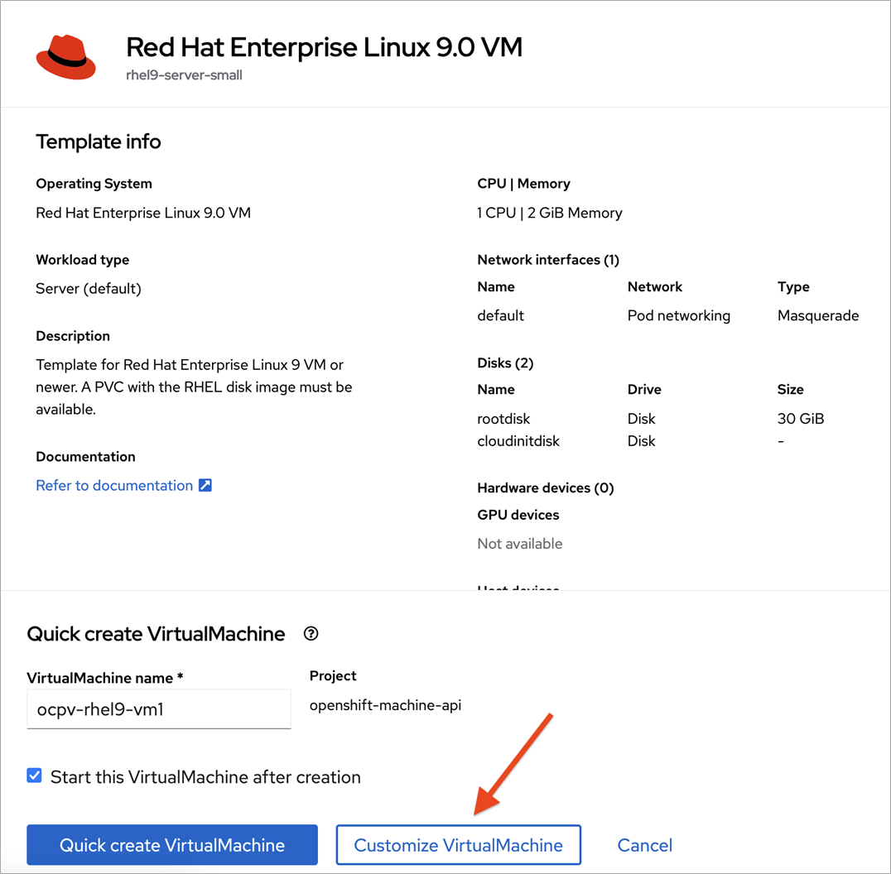Click the openshift-machine-api project name
Screen dimensions: 891x874
coord(385,705)
